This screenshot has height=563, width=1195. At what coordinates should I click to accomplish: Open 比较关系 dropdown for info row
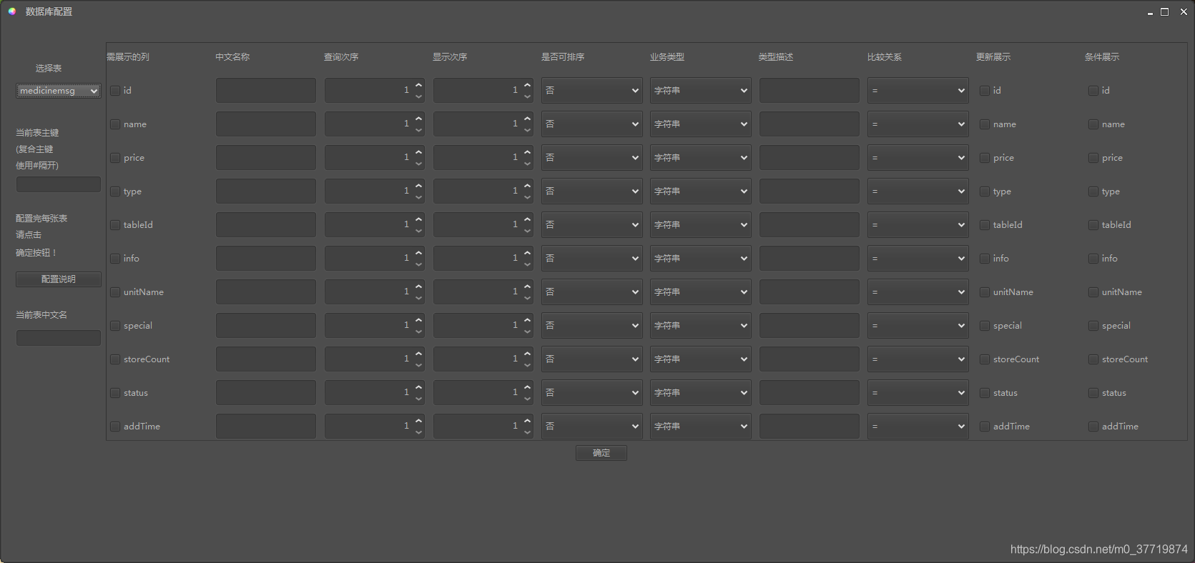pos(918,259)
